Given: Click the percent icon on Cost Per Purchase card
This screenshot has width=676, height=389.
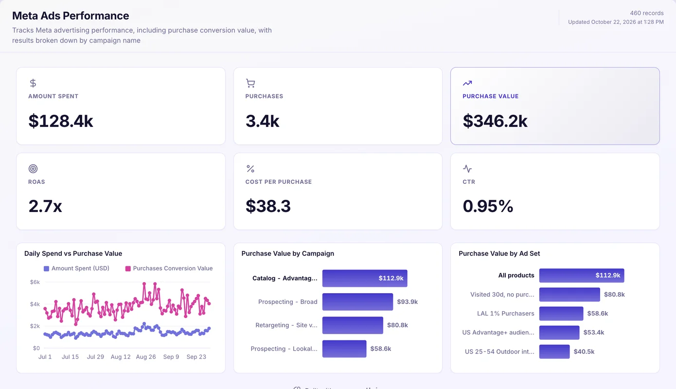Looking at the screenshot, I should pyautogui.click(x=250, y=169).
